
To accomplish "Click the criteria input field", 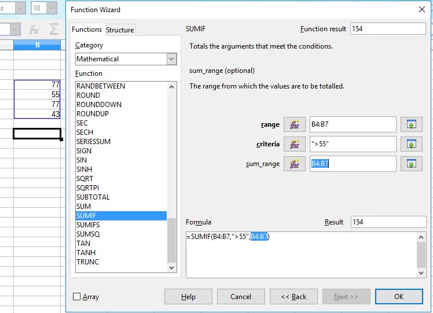I will (353, 144).
